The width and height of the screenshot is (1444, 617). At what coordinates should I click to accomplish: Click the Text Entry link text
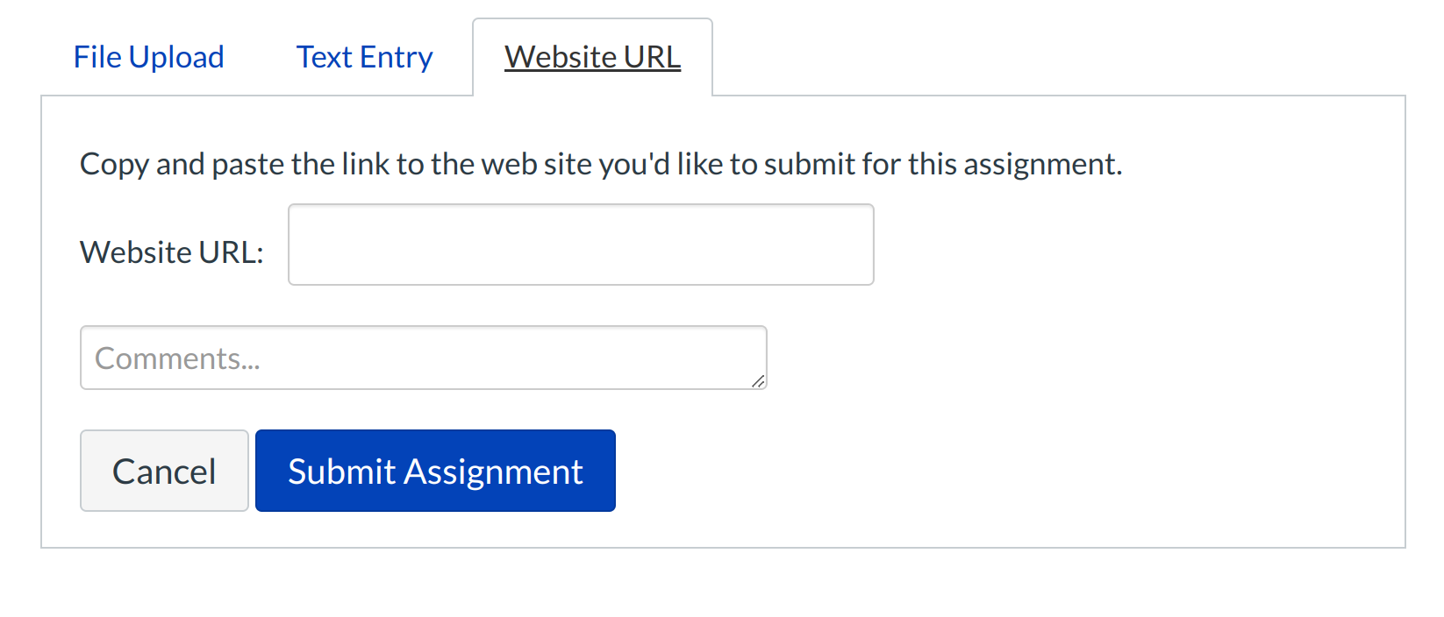pyautogui.click(x=364, y=57)
